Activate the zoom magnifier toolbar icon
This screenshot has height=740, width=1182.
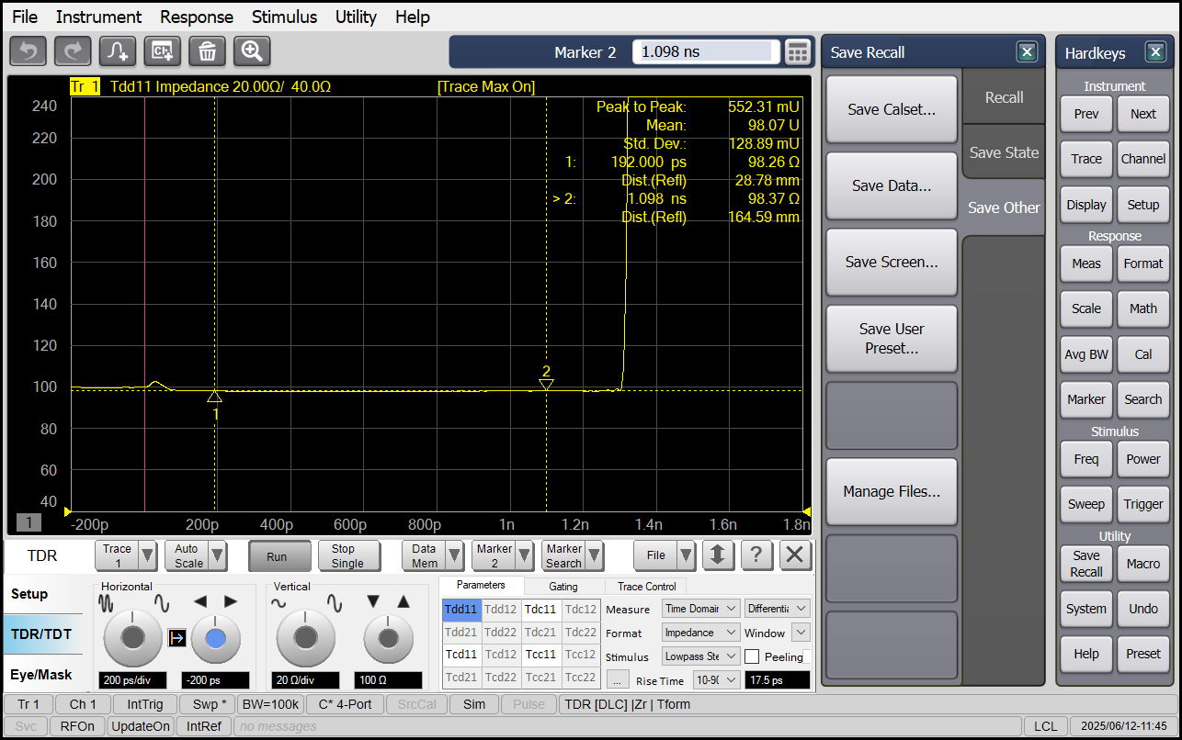pyautogui.click(x=252, y=51)
